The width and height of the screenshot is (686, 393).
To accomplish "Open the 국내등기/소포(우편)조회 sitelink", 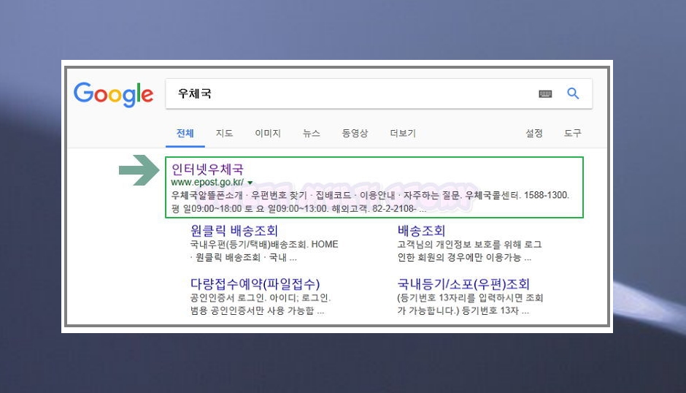I will point(463,284).
